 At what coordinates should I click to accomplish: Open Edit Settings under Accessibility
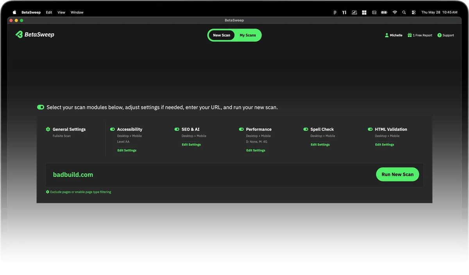pos(127,151)
